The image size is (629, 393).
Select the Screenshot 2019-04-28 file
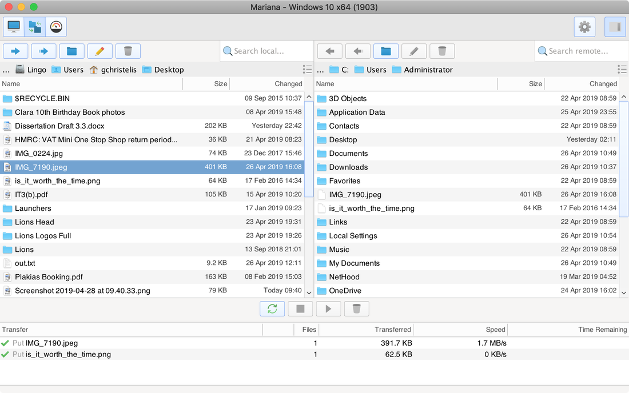[x=153, y=291]
